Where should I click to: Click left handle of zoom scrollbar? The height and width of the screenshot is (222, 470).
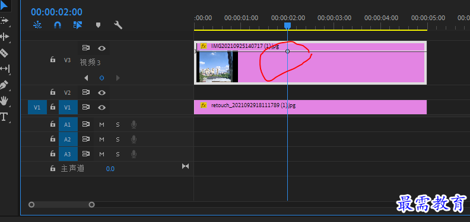coord(31,205)
